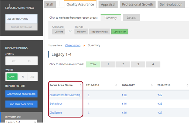Open Assessment for Learning focus area link
Screen dimensions: 189x123
tap(65, 95)
